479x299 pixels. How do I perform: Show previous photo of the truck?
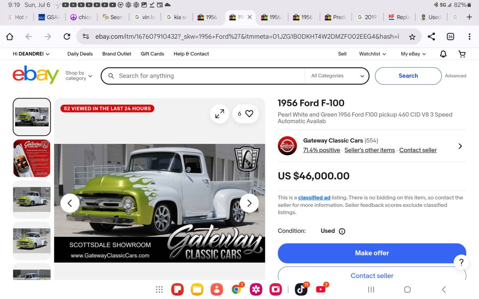click(x=70, y=203)
